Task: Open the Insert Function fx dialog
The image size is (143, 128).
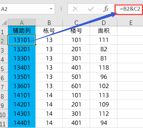Action: click(106, 9)
